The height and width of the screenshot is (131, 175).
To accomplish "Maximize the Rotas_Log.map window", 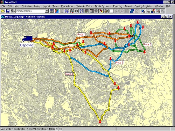I will pyautogui.click(x=166, y=17).
